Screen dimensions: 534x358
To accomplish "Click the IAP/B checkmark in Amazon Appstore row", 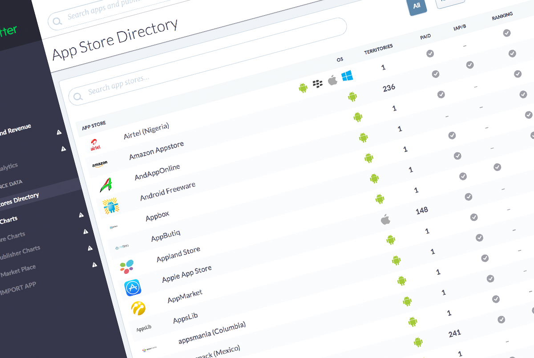I will click(469, 65).
